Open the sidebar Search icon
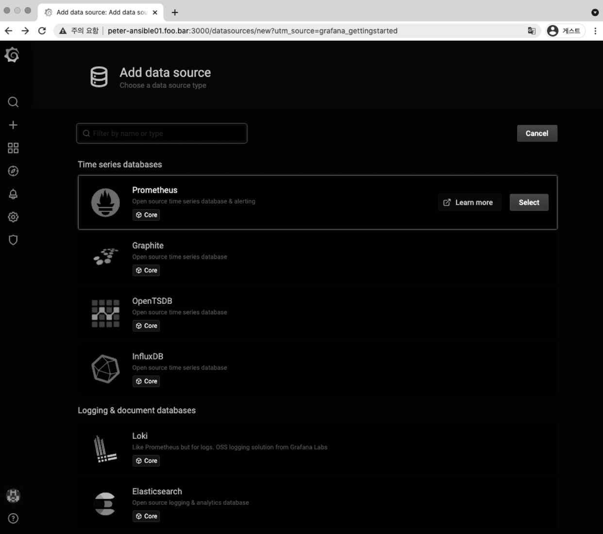603x534 pixels. click(13, 102)
